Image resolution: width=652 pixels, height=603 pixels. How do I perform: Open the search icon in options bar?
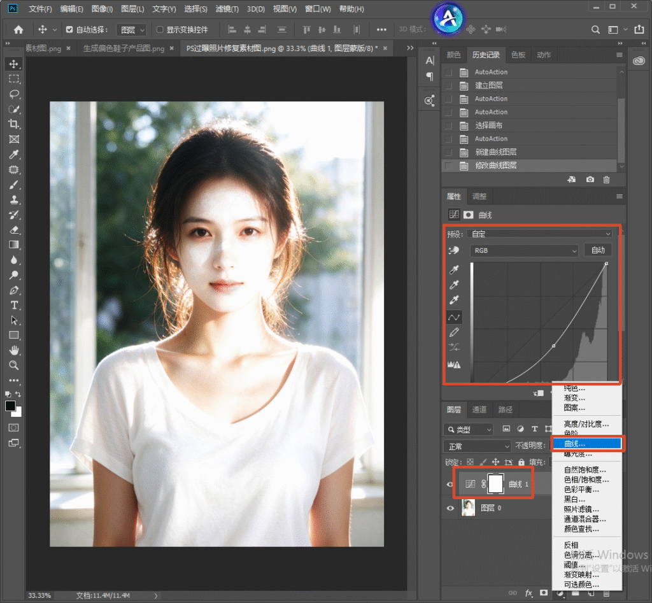(x=595, y=29)
